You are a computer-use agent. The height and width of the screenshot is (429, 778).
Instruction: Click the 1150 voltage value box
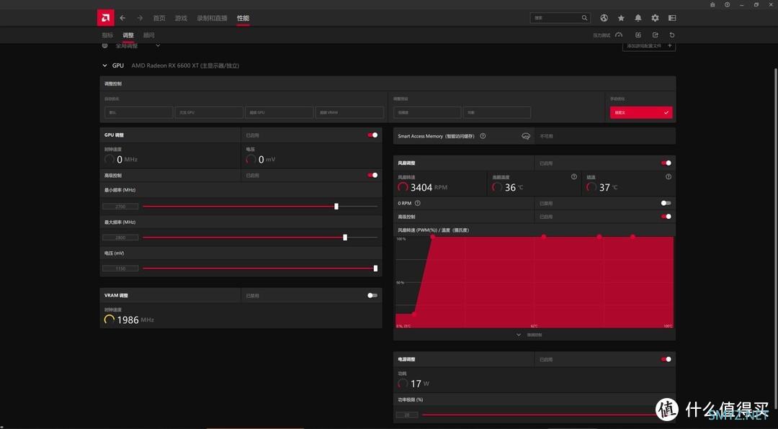(120, 268)
